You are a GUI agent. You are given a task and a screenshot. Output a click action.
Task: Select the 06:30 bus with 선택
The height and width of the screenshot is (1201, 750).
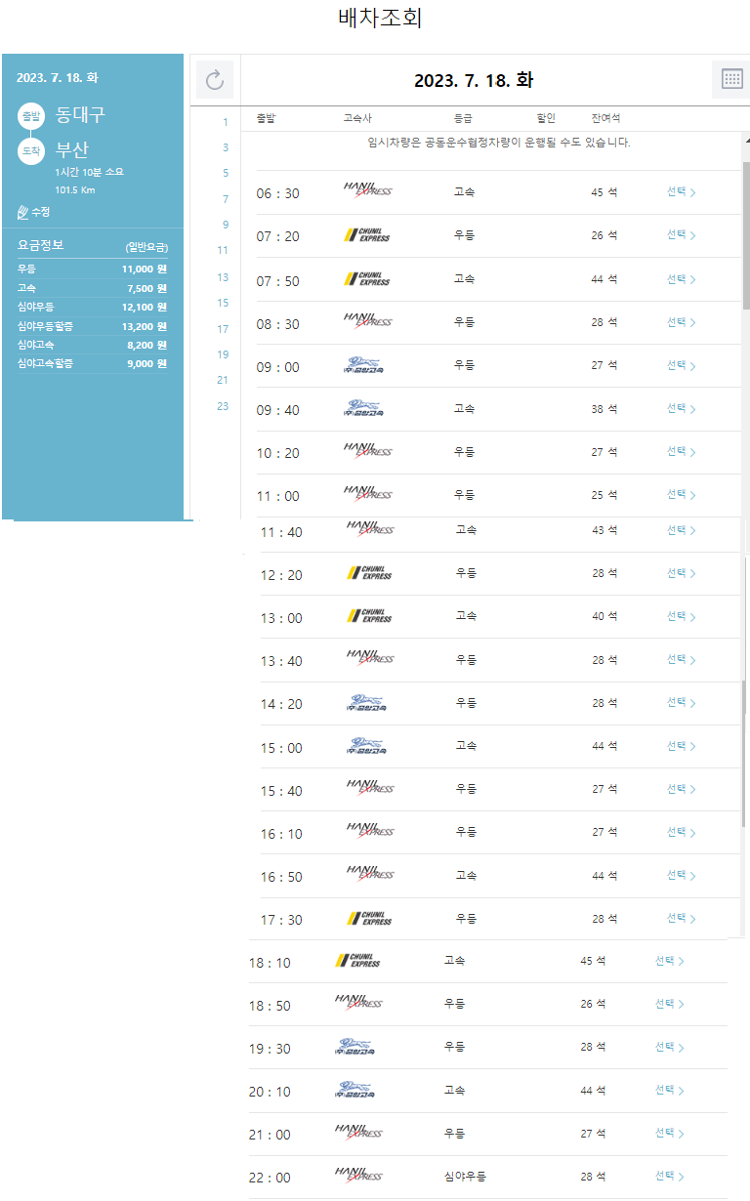[x=682, y=192]
